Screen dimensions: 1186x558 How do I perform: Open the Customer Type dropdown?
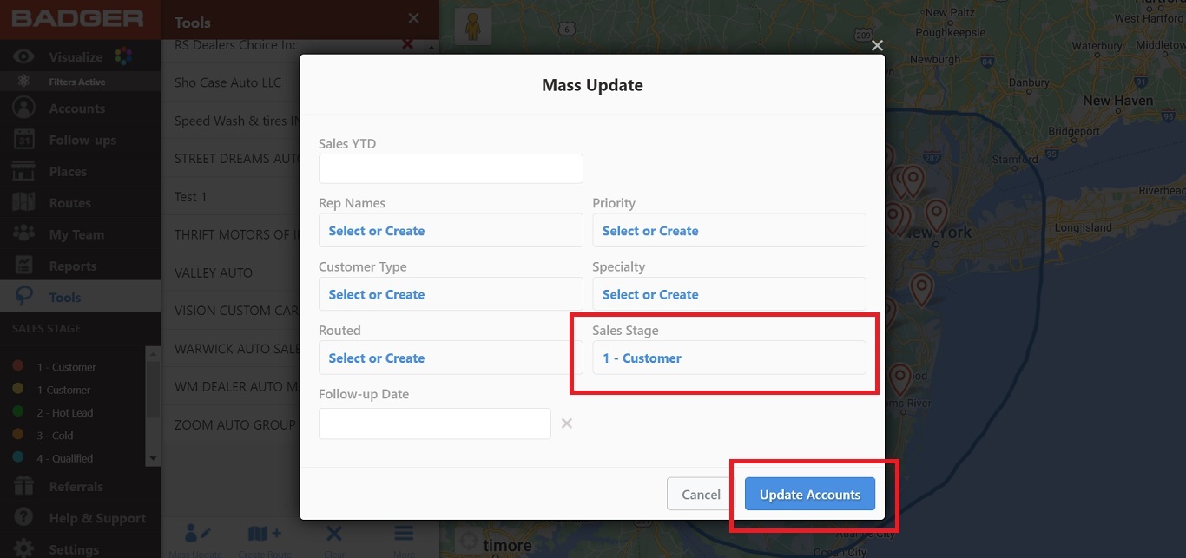coord(451,294)
